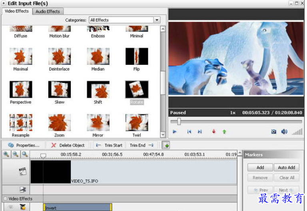
Task: Adjust the volume level bars
Action: pos(297,132)
